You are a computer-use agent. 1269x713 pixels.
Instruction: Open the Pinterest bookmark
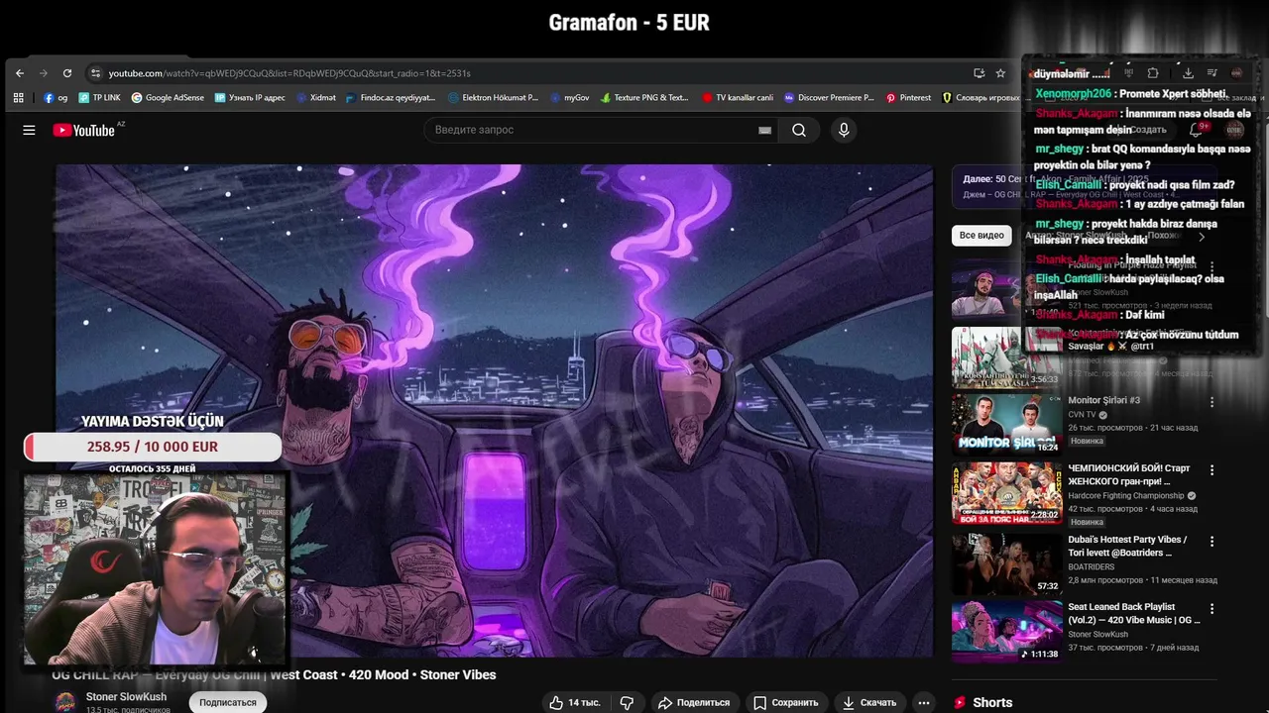pyautogui.click(x=908, y=98)
